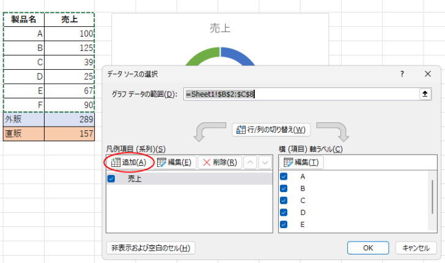
Task: Uncheck the 売上 series checkbox
Action: tap(111, 179)
